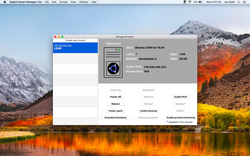Click the Enable IPv6 button
The image size is (250, 156).
click(x=181, y=97)
